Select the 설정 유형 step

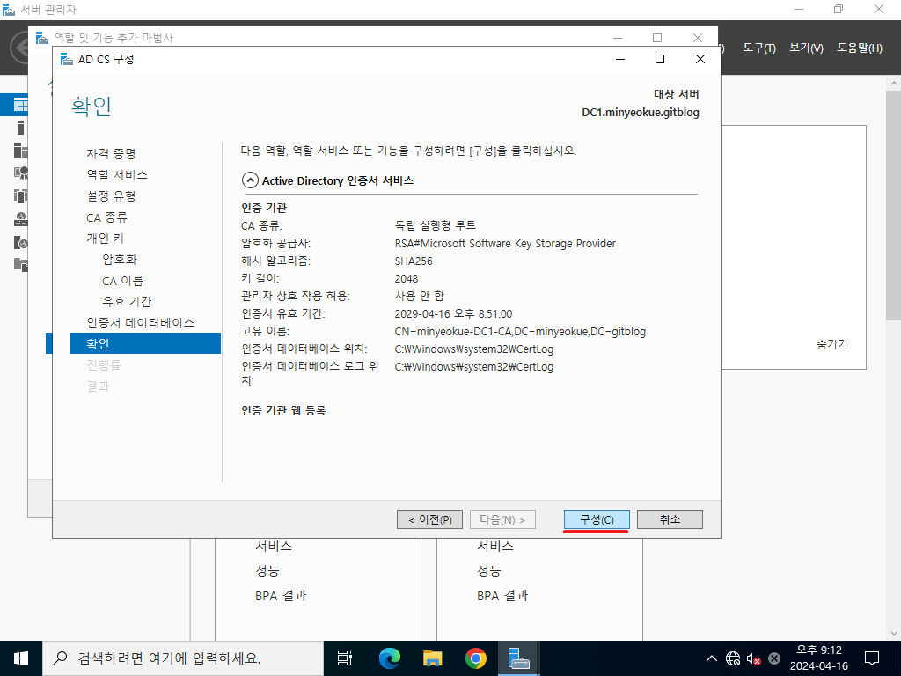pos(111,196)
